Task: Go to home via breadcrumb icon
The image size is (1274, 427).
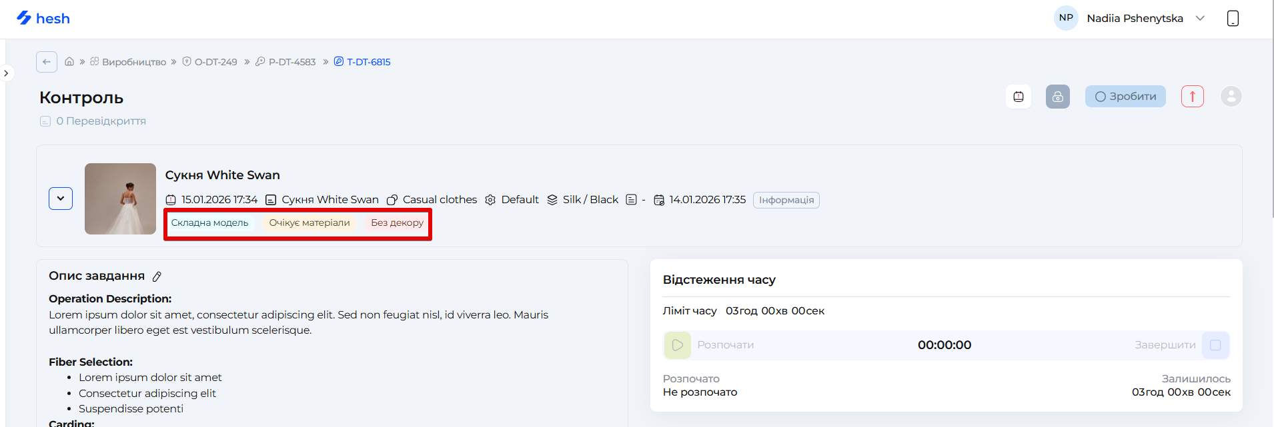Action: [x=69, y=62]
